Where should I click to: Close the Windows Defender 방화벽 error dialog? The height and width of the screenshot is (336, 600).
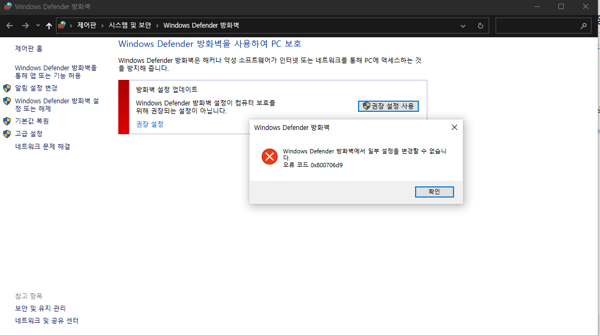[454, 127]
